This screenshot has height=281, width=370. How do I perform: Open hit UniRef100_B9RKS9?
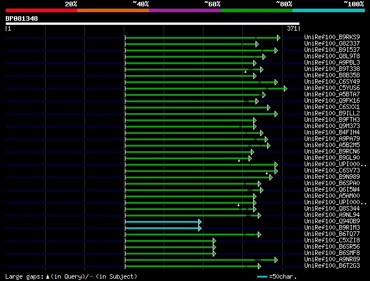click(x=332, y=37)
